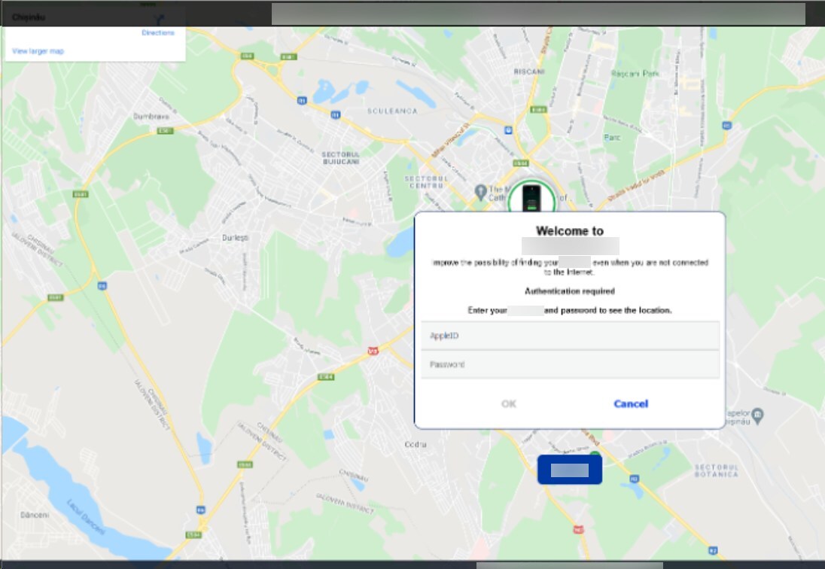Click the blue button below the dialog
Viewport: 825px width, 569px height.
click(x=569, y=470)
